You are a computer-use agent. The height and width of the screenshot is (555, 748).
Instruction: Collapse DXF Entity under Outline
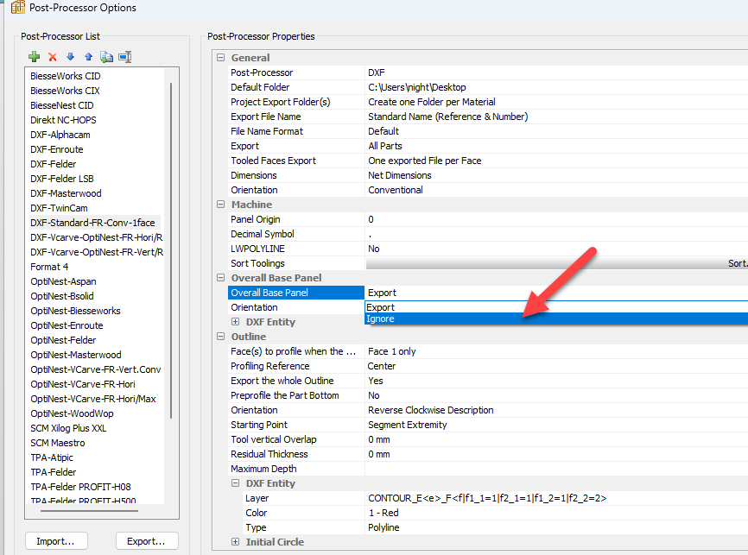point(235,483)
